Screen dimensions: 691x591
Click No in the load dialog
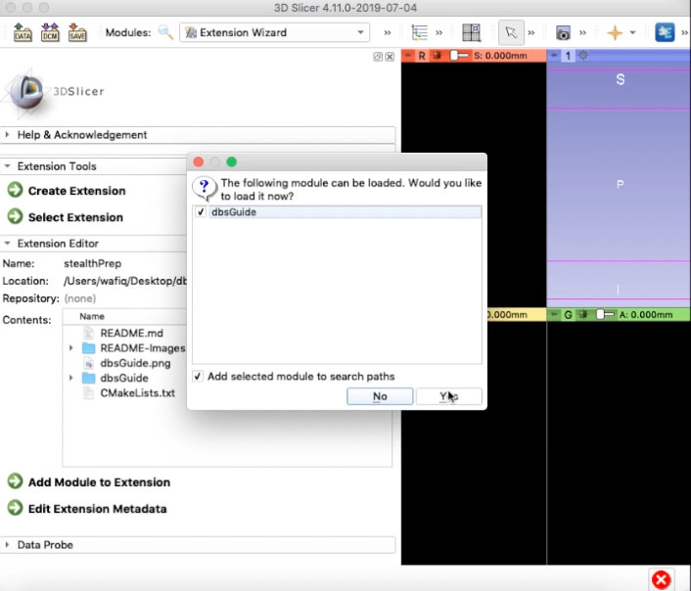pos(380,396)
